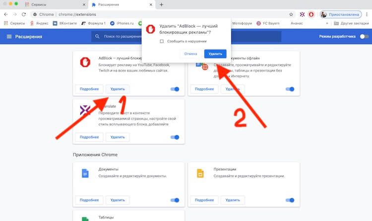The image size is (372, 221).
Task: Click Подробнее on Документы офлайн card
Action: [204, 89]
